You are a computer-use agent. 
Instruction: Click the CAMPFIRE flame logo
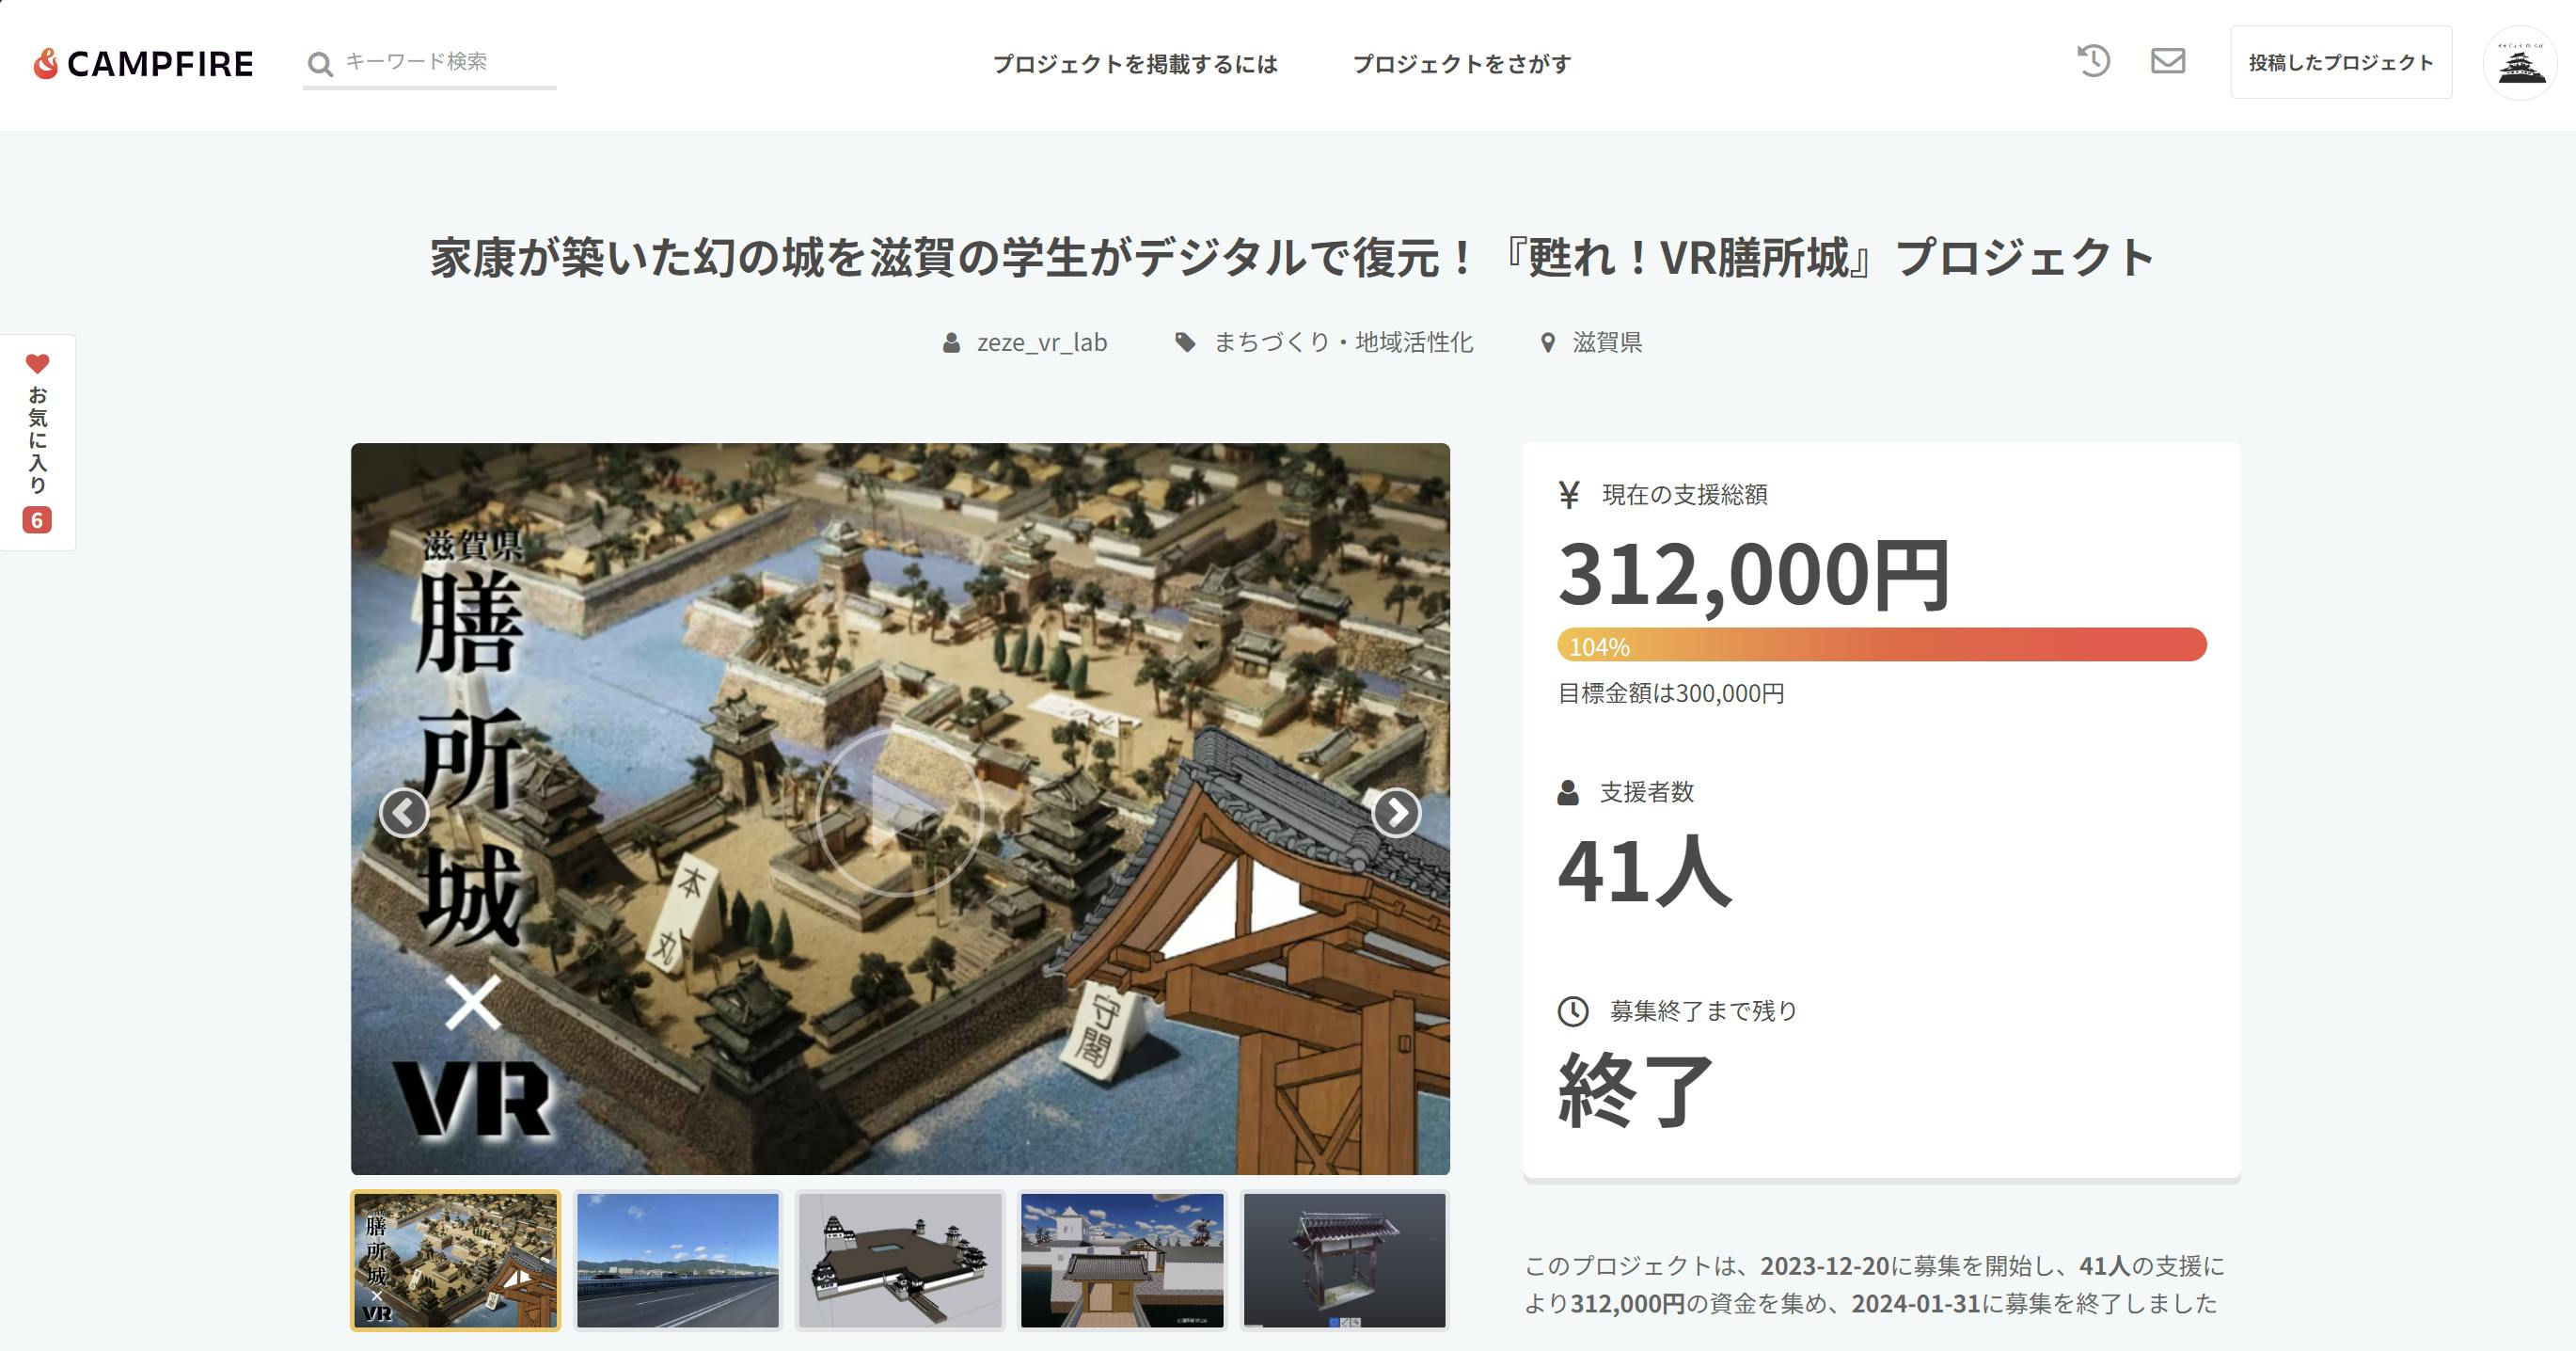(45, 64)
